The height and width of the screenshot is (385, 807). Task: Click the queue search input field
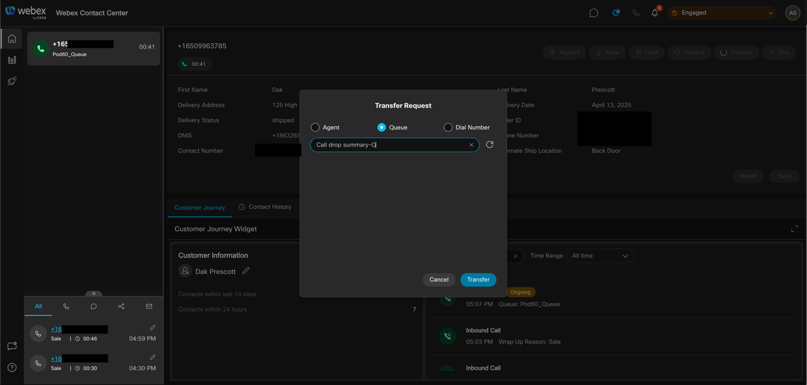pos(389,145)
